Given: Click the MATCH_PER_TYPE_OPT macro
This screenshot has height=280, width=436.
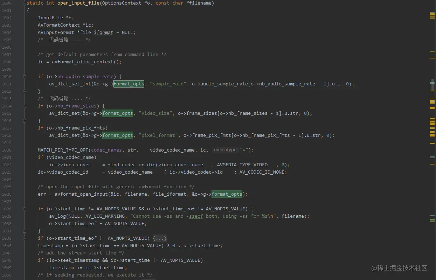Looking at the screenshot, I should [63, 150].
